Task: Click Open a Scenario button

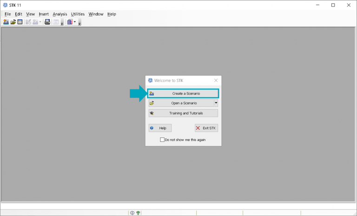Action: click(x=181, y=103)
